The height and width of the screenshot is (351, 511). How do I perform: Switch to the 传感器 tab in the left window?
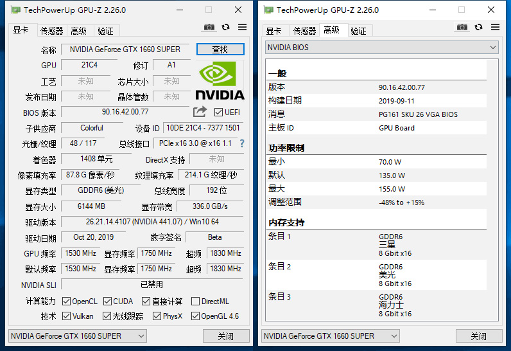pos(51,31)
